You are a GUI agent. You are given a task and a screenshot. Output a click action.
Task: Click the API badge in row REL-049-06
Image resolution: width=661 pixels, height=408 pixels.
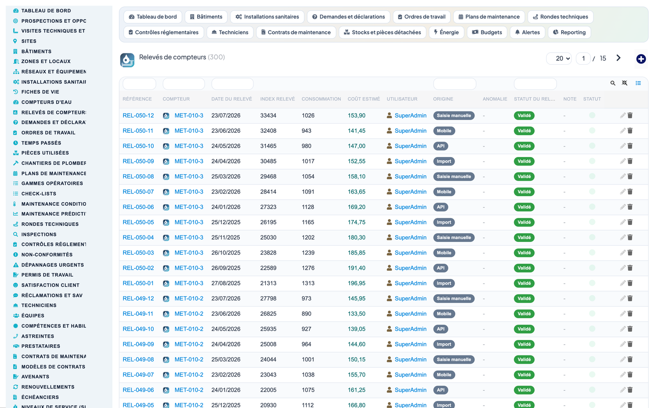coord(441,390)
